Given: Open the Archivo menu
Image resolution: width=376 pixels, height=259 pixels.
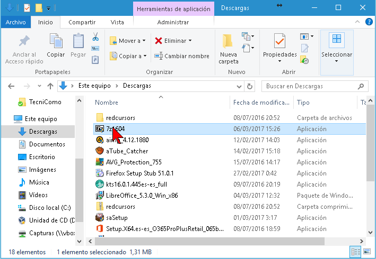Looking at the screenshot, I should click(15, 22).
